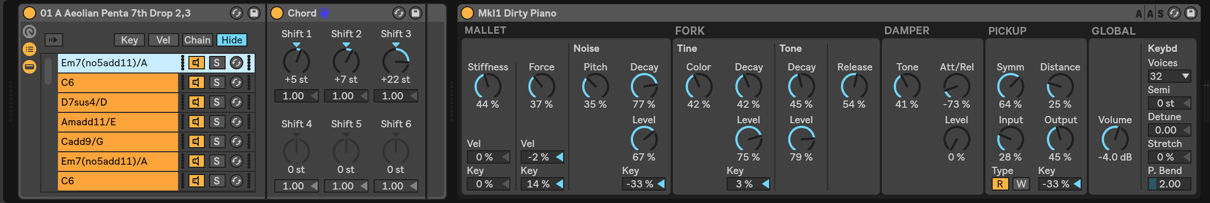
Task: Solo the Amadd11/E chain
Action: (x=217, y=122)
